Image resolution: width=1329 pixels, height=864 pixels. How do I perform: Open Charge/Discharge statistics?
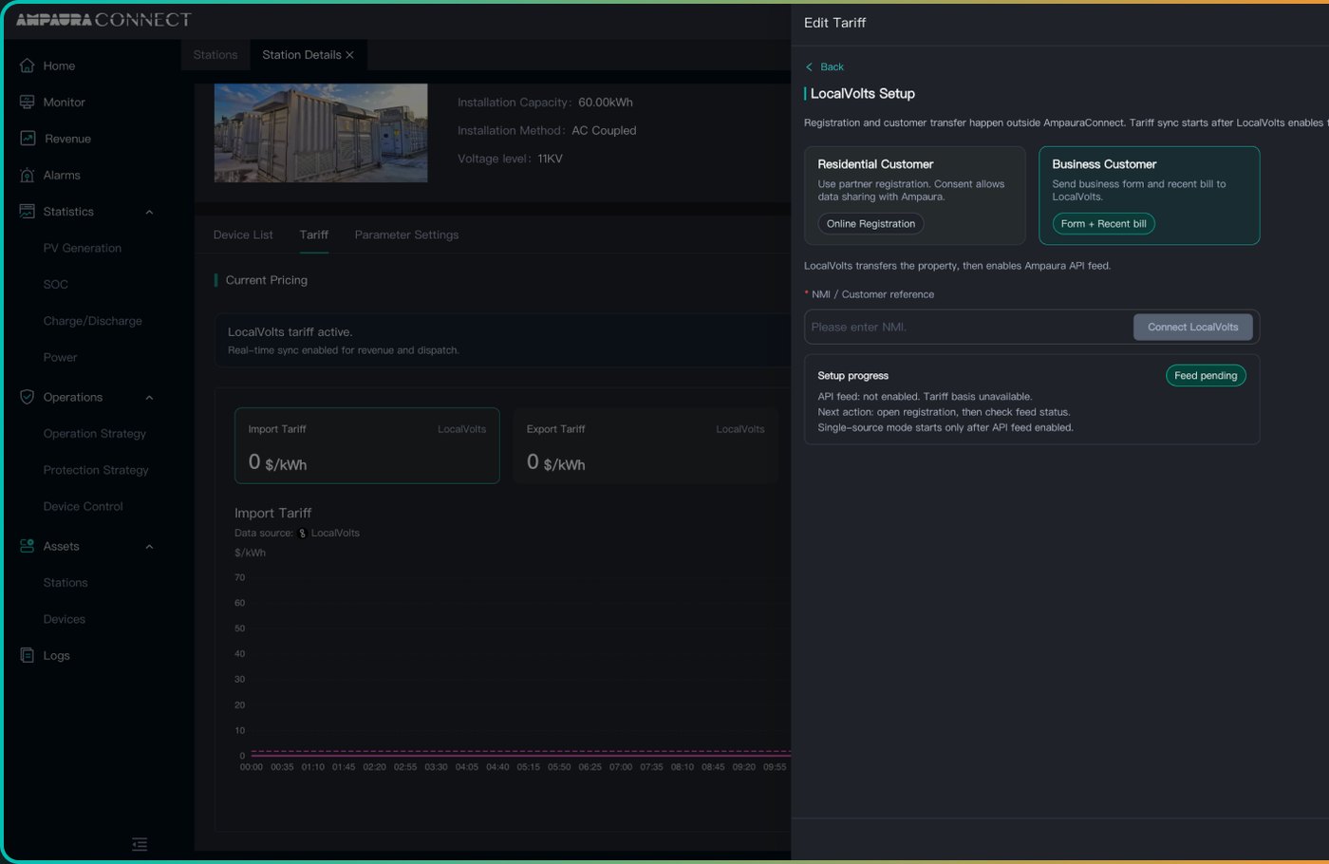(92, 321)
